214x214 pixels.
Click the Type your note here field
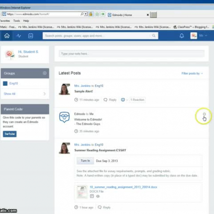click(131, 54)
